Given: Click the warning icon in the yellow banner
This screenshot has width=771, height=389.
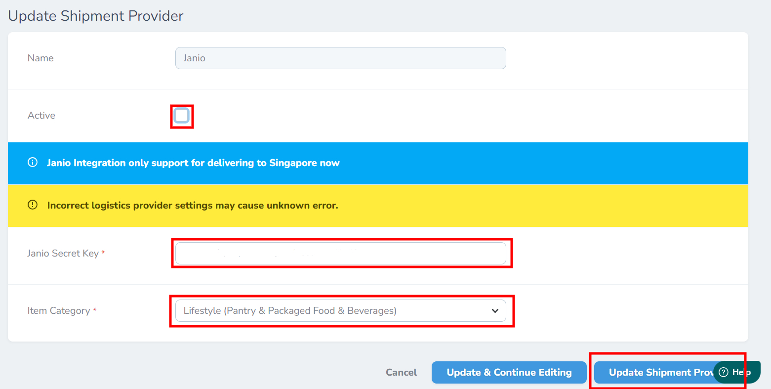Looking at the screenshot, I should click(x=33, y=205).
